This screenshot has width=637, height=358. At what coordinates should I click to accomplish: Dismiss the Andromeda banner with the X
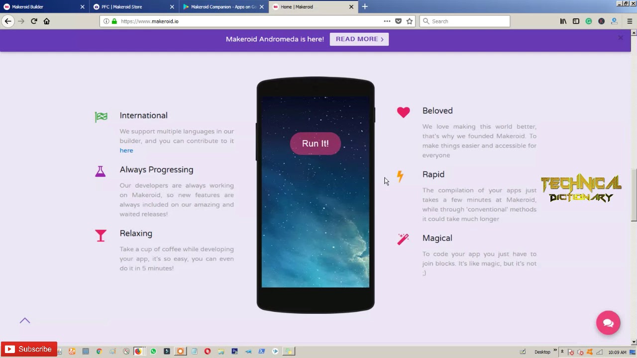click(621, 38)
